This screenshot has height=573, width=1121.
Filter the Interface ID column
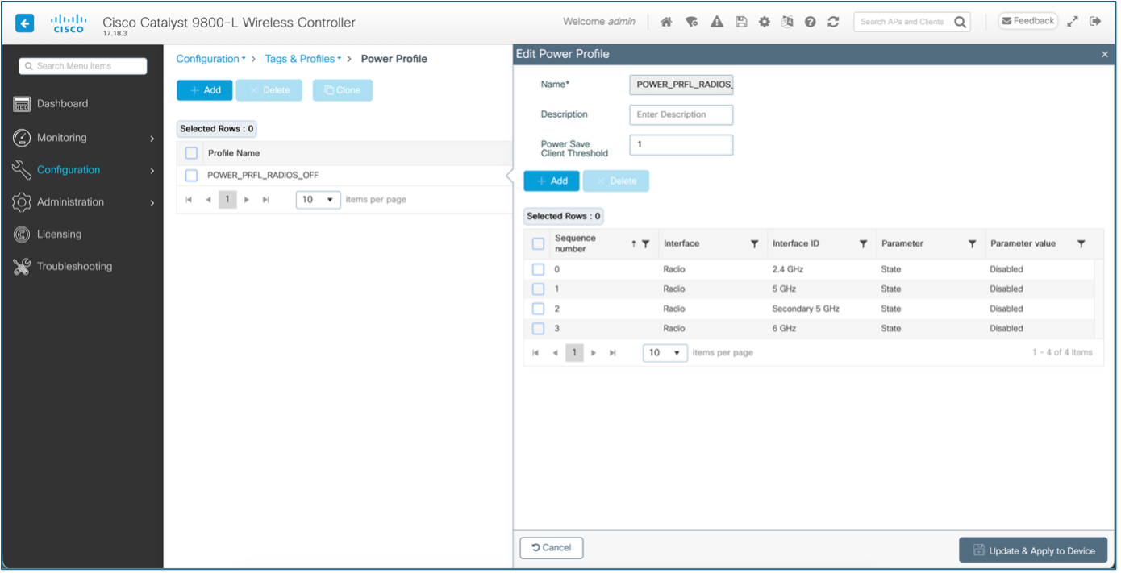pos(863,243)
